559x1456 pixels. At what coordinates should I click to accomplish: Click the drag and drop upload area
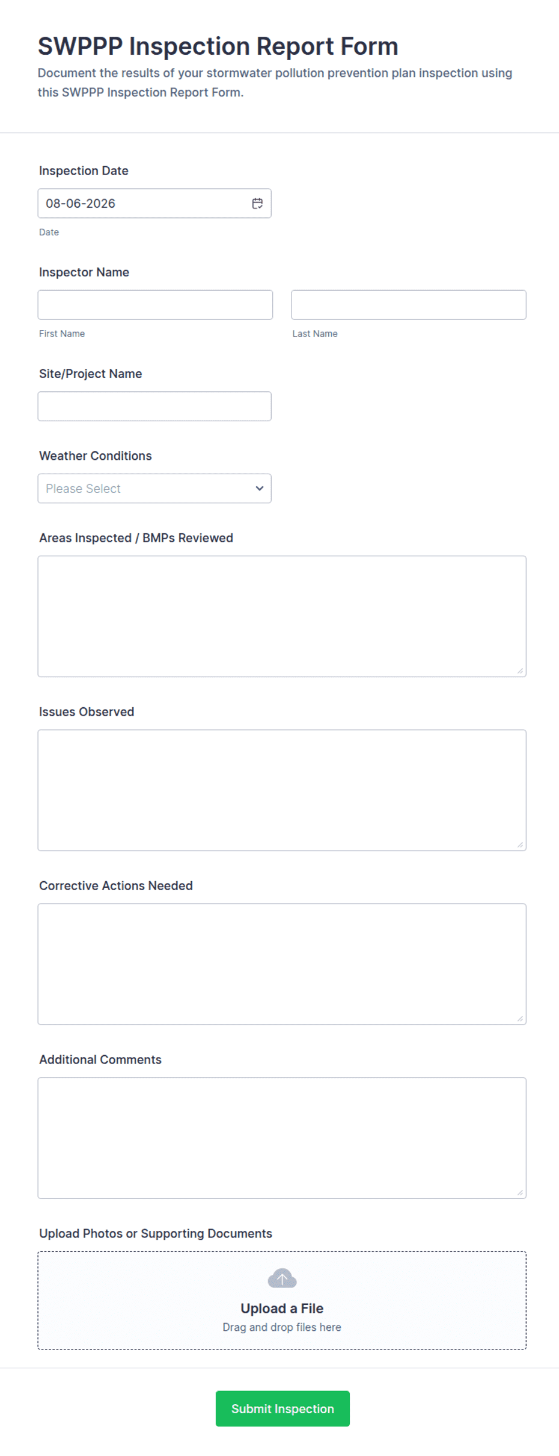282,1300
